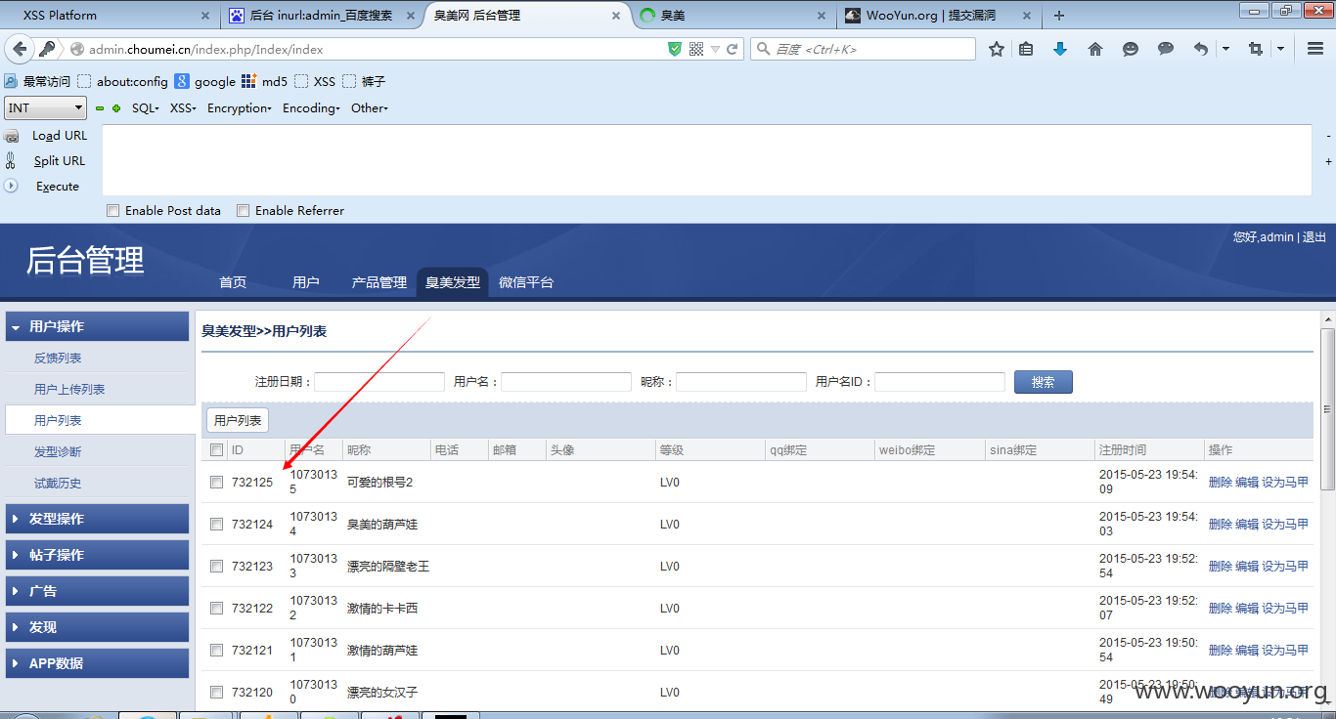Open the 微信平台 navigation item
The width and height of the screenshot is (1336, 719).
(526, 282)
